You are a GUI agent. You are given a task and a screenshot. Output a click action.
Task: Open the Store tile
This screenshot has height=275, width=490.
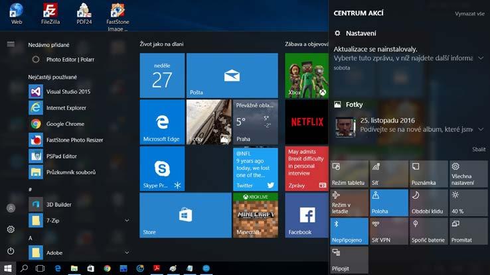[x=185, y=215]
